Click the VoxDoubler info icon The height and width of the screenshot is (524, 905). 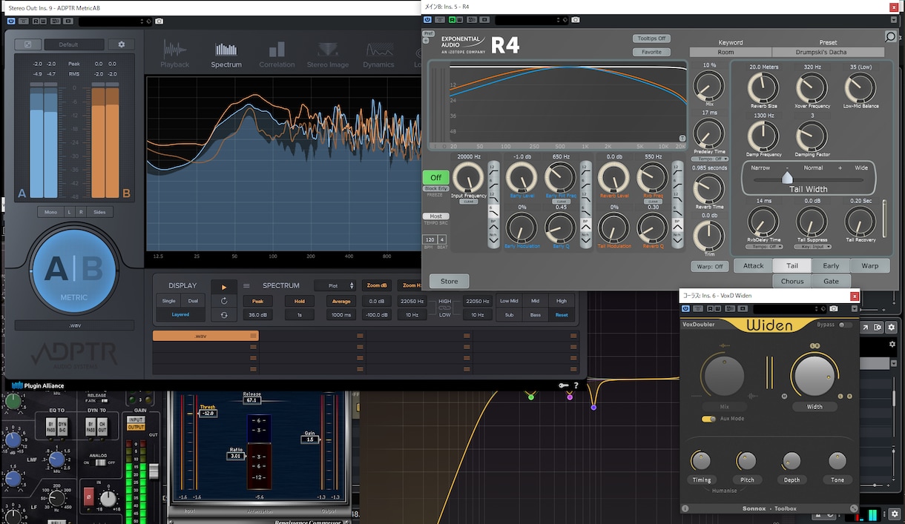(685, 508)
